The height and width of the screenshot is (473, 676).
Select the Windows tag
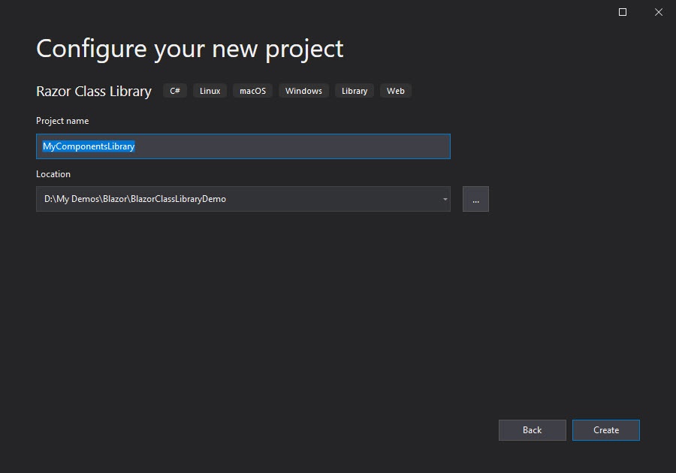point(303,91)
